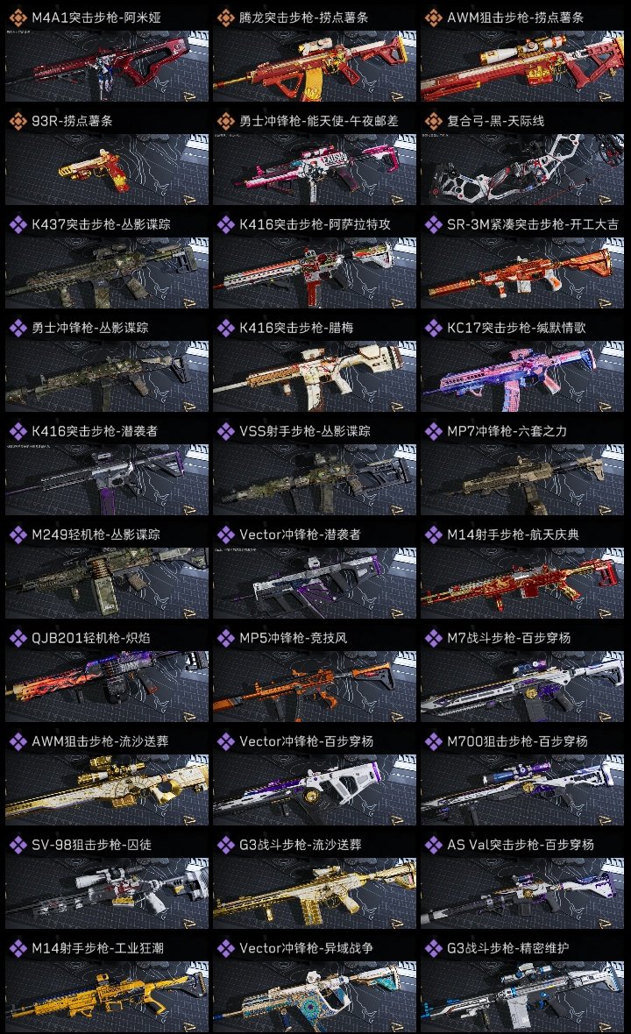The image size is (631, 1034).
Task: Click purple rarity icon beside MP7冲锋枪-六套之力
Action: click(434, 431)
